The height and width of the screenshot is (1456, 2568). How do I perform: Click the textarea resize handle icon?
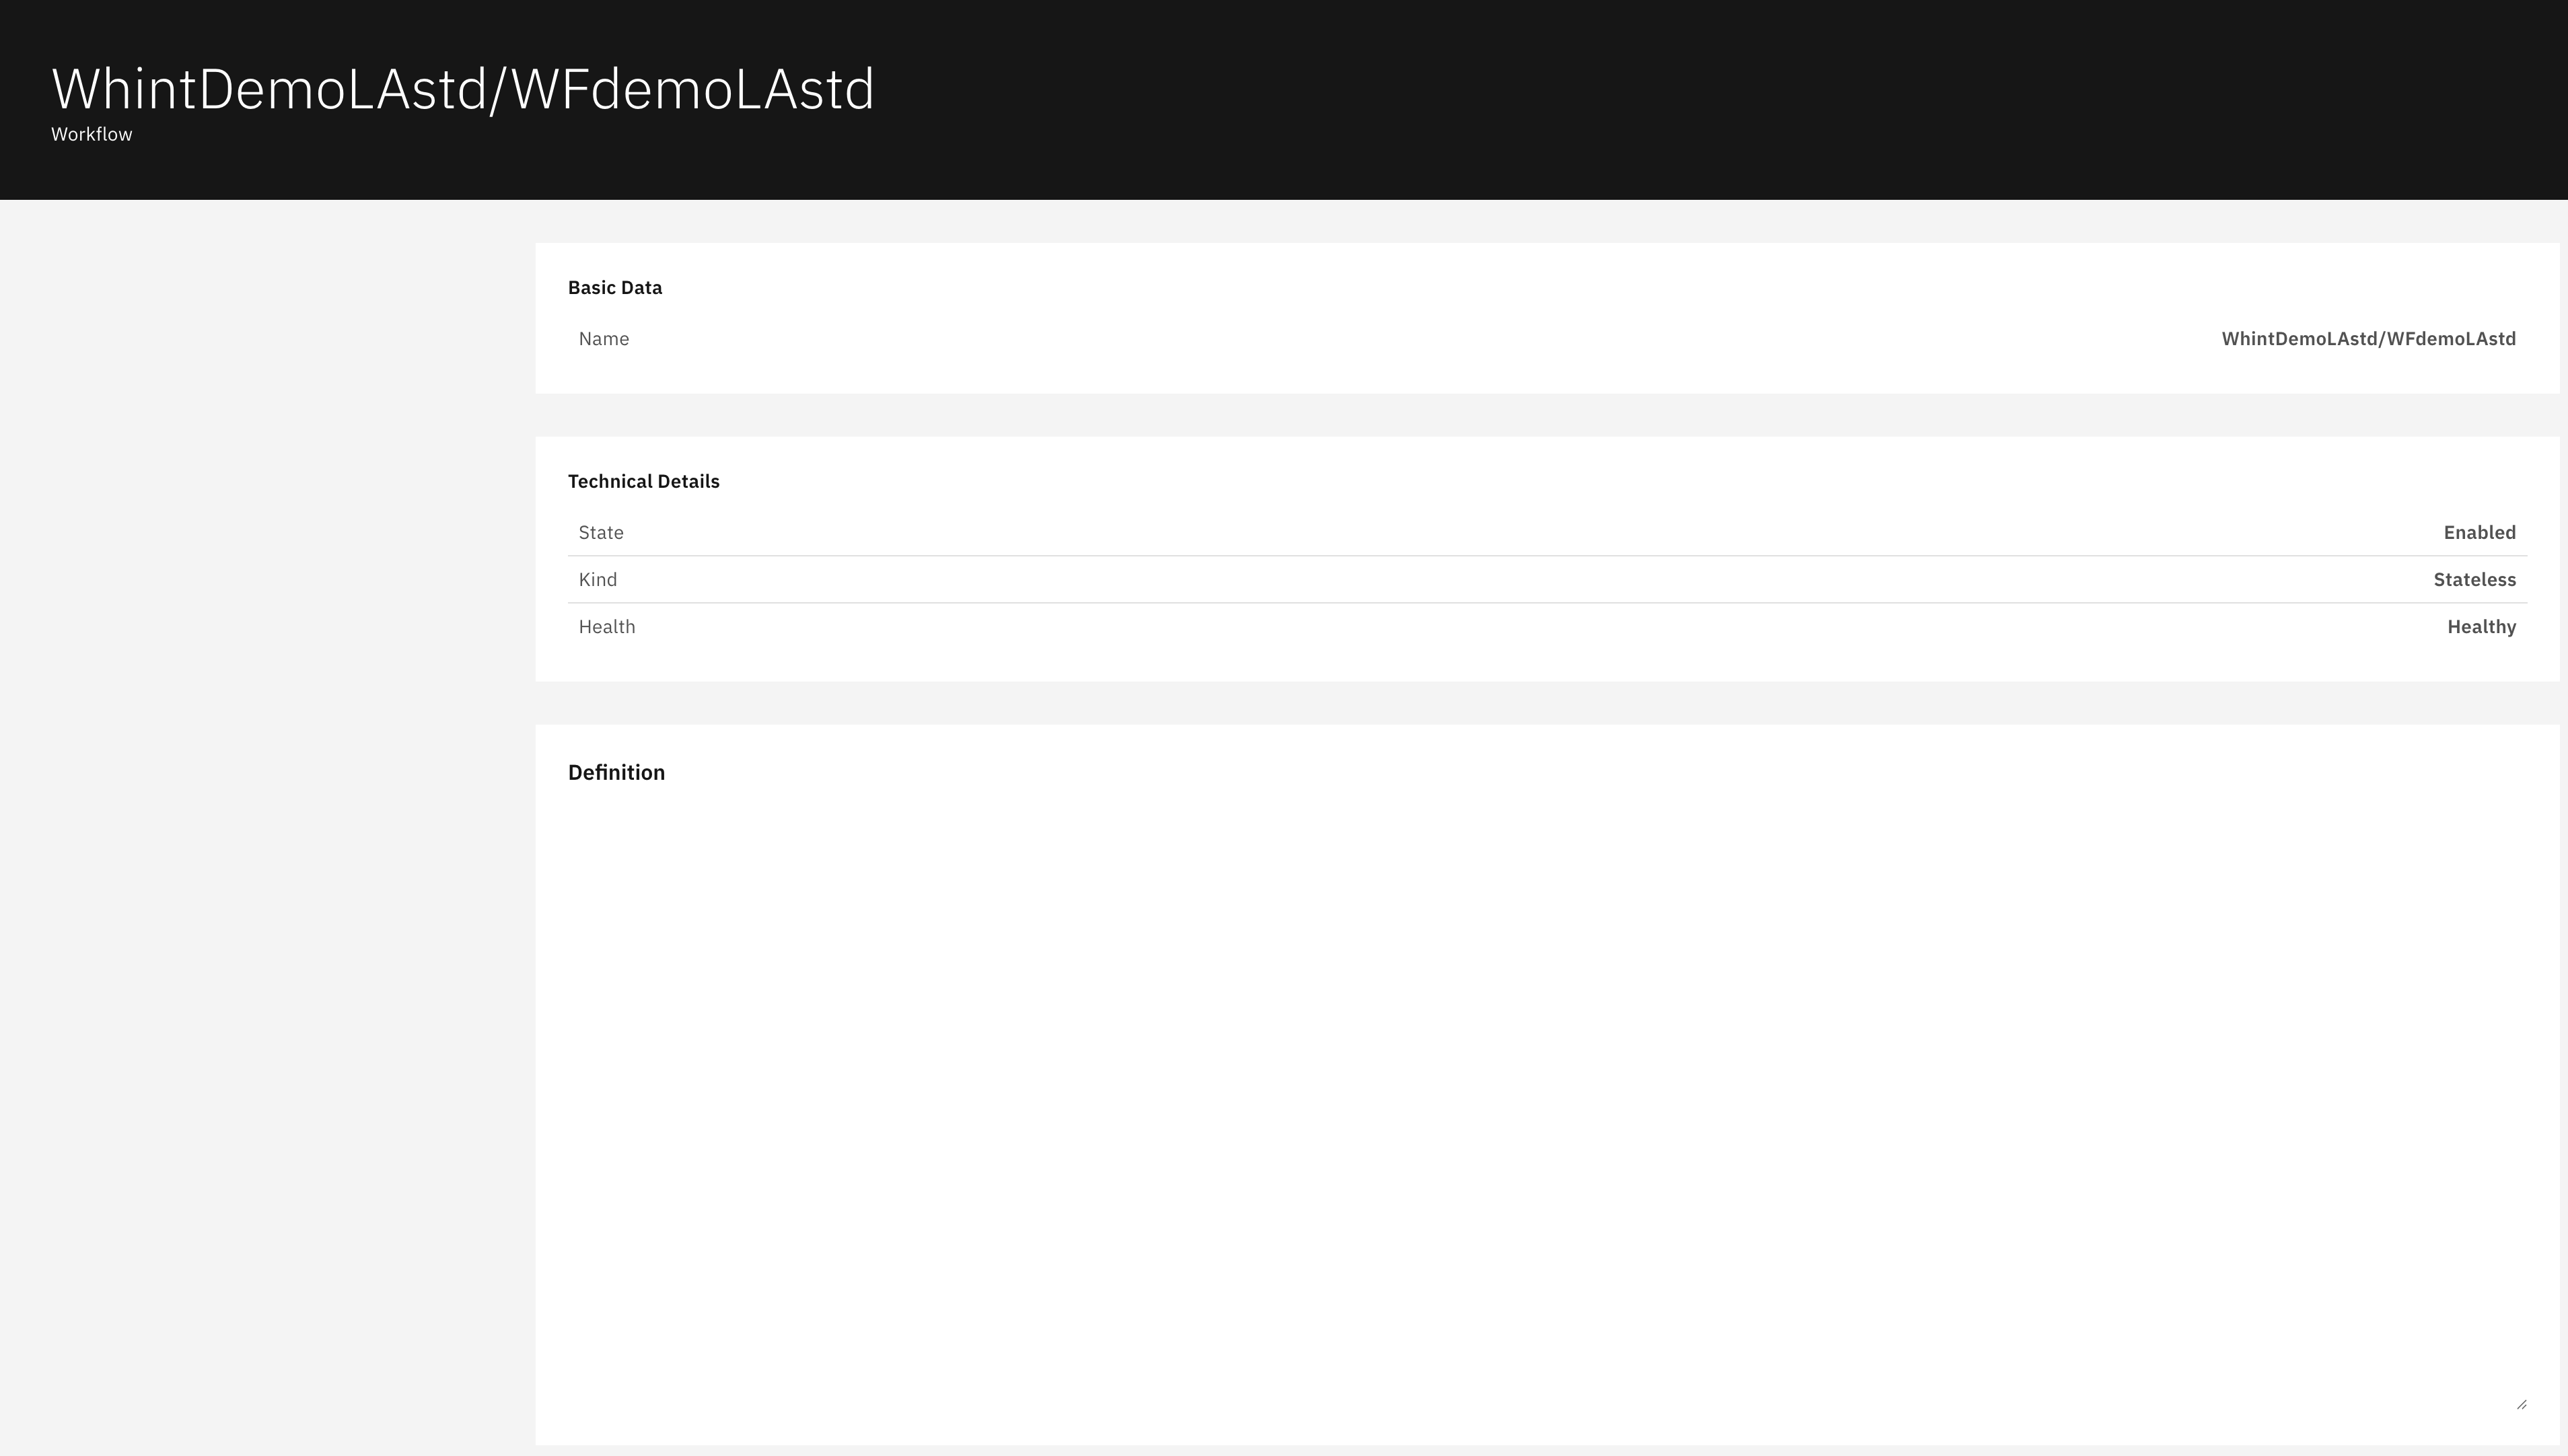(x=2521, y=1404)
